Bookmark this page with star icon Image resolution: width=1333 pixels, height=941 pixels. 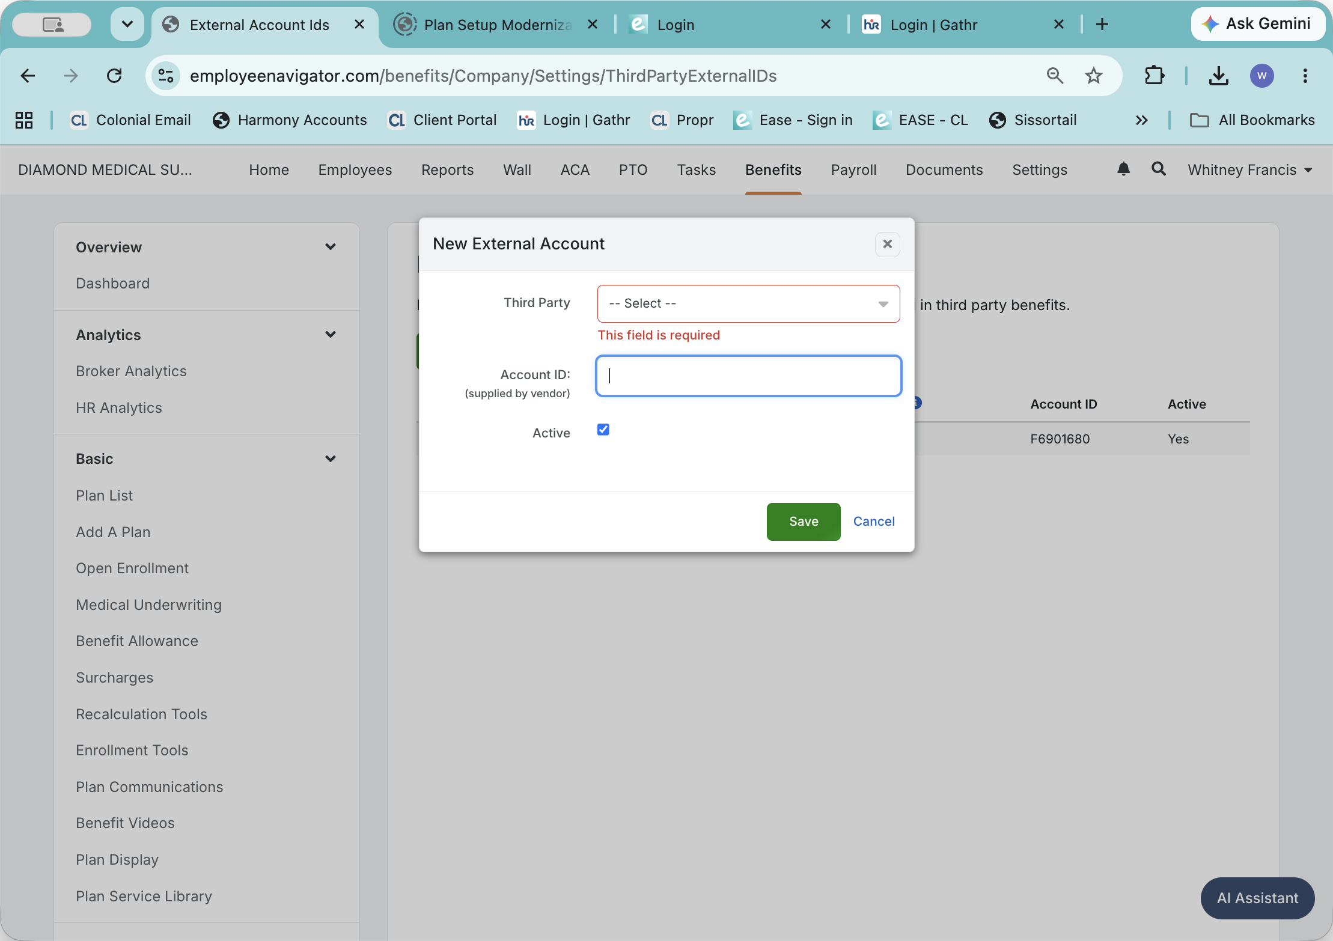tap(1094, 76)
